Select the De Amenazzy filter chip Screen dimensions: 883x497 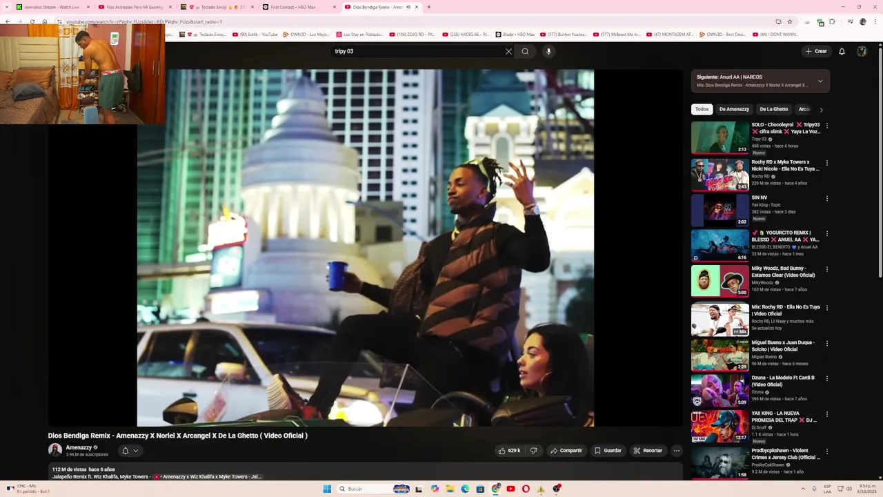[x=734, y=109]
